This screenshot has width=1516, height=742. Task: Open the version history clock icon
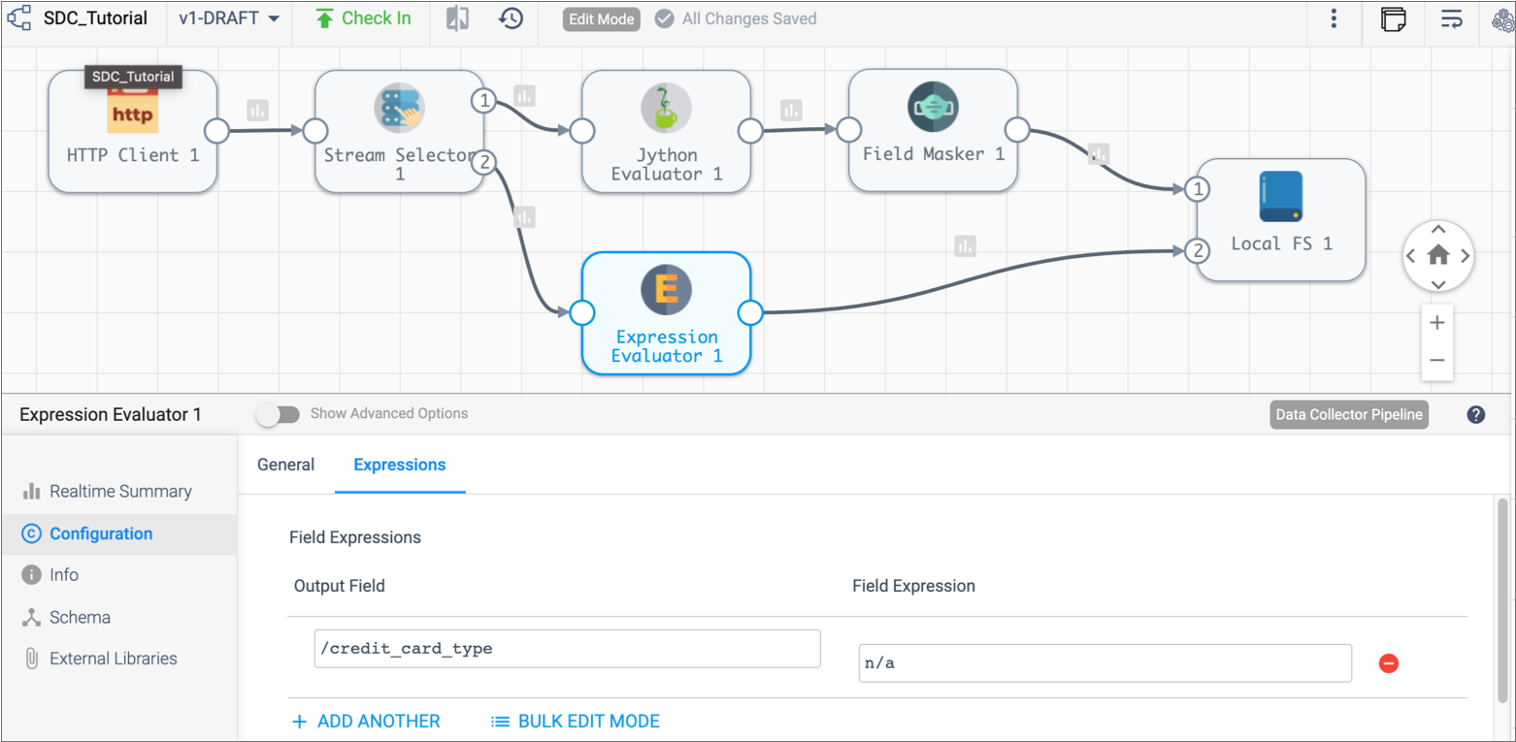point(511,18)
